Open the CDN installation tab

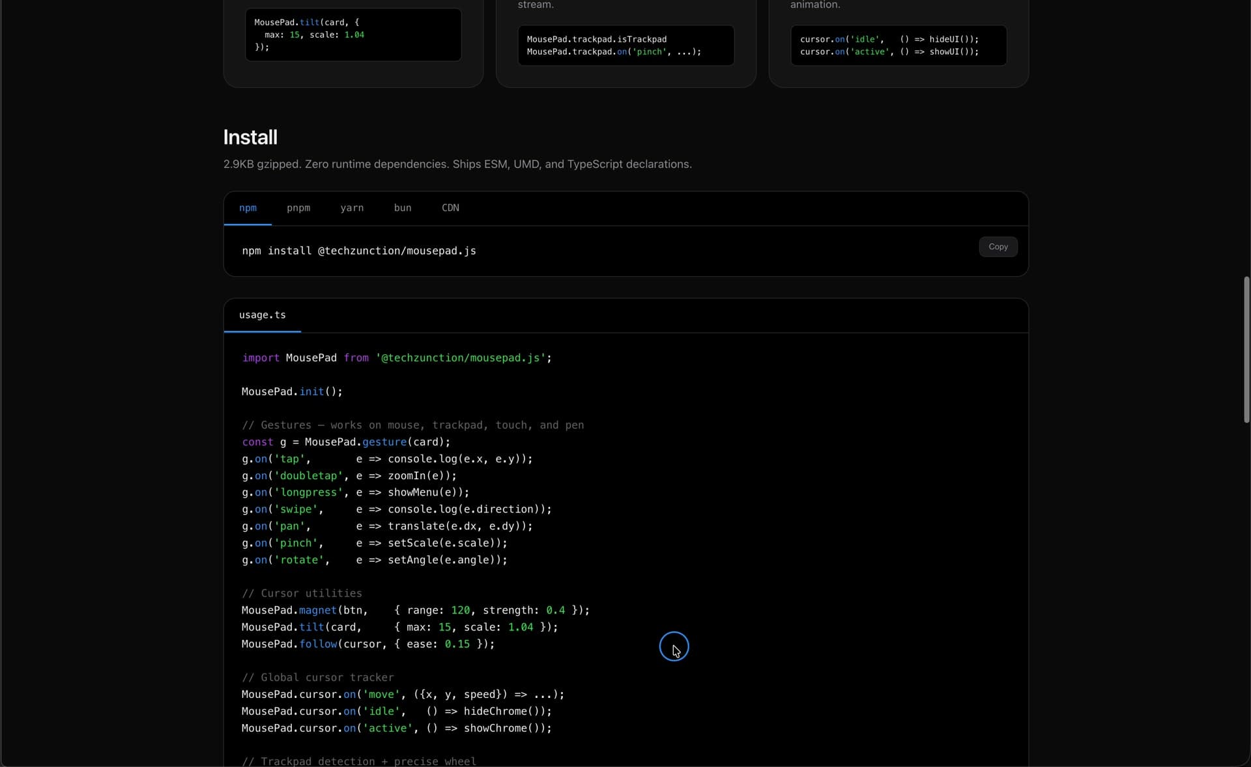(x=450, y=208)
